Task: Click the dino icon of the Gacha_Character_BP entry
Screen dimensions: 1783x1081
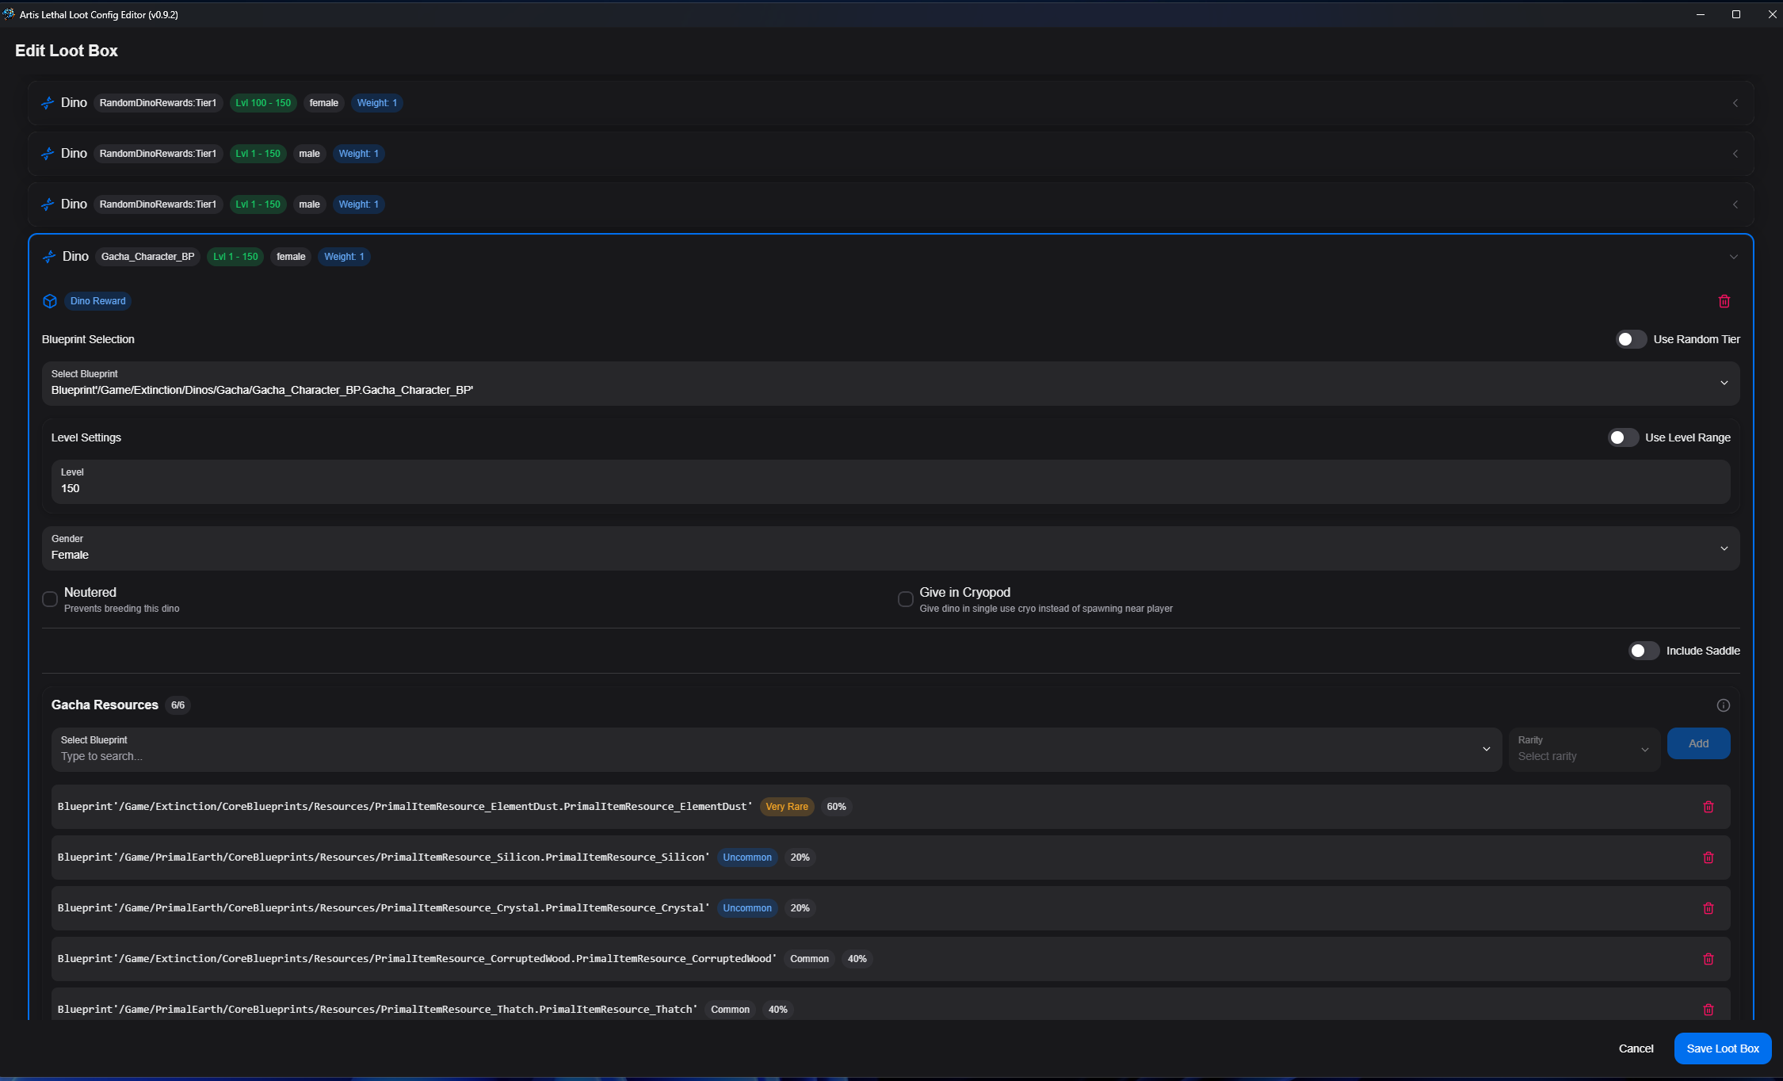Action: (49, 257)
